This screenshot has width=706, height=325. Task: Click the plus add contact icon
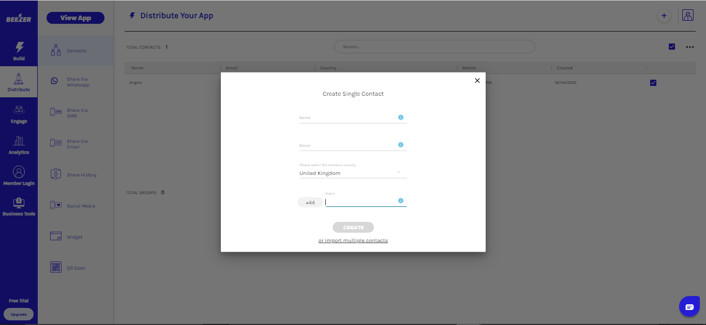click(x=664, y=16)
